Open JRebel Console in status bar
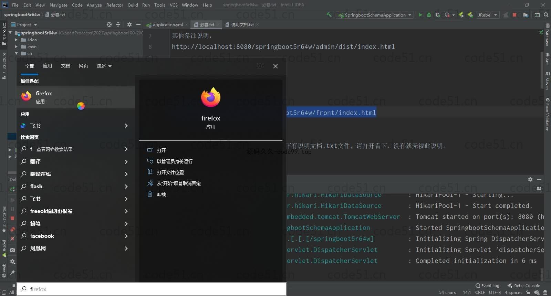The height and width of the screenshot is (296, 551). 524,286
